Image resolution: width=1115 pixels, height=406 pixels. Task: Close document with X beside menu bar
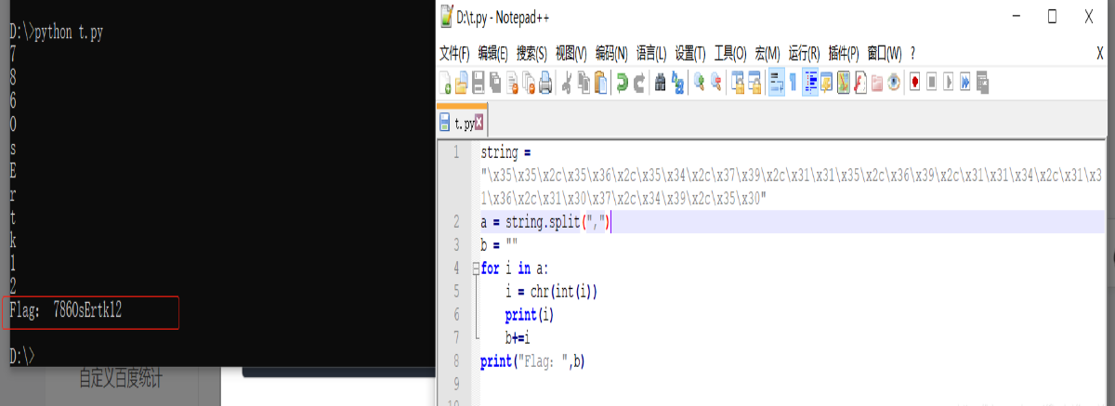click(1100, 54)
